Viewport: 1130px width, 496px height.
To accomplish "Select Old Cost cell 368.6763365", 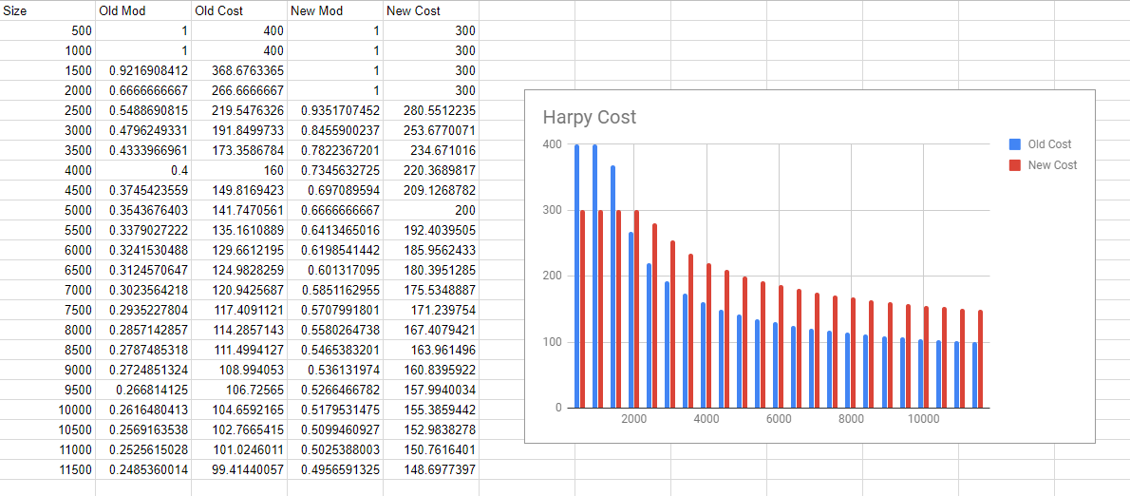I will click(x=239, y=70).
